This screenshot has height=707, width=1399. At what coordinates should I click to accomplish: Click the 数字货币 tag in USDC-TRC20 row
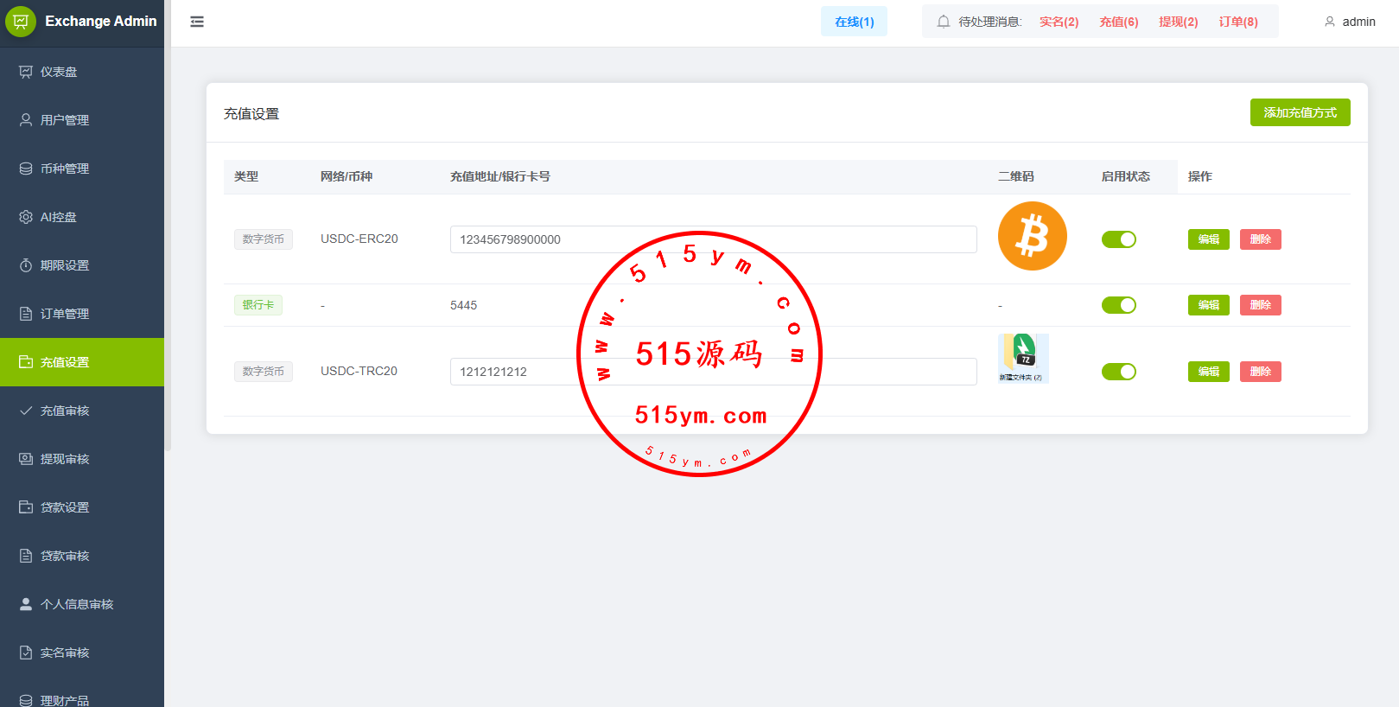tap(264, 372)
